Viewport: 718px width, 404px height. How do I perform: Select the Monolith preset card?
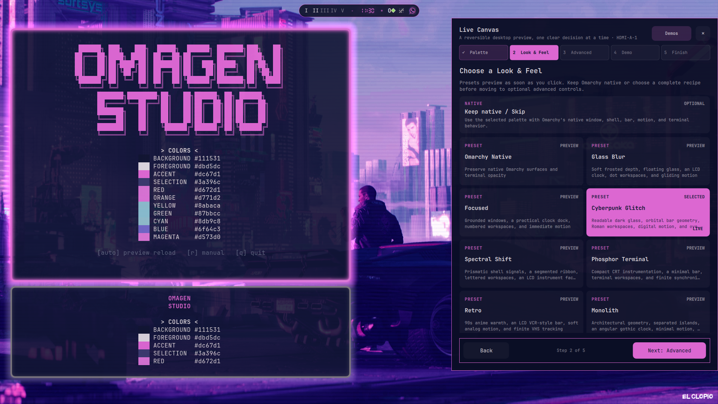click(648, 312)
